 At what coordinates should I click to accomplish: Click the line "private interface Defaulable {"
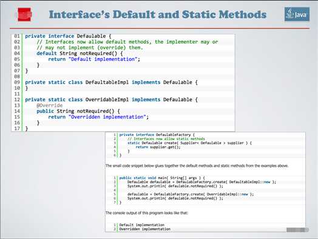pyautogui.click(x=68, y=36)
